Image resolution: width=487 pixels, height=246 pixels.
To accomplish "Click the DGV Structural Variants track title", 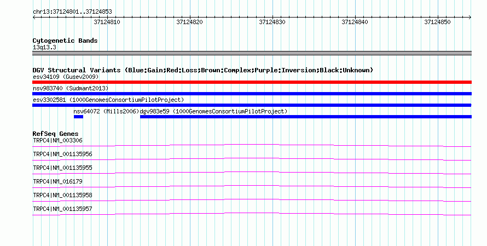I will (203, 70).
